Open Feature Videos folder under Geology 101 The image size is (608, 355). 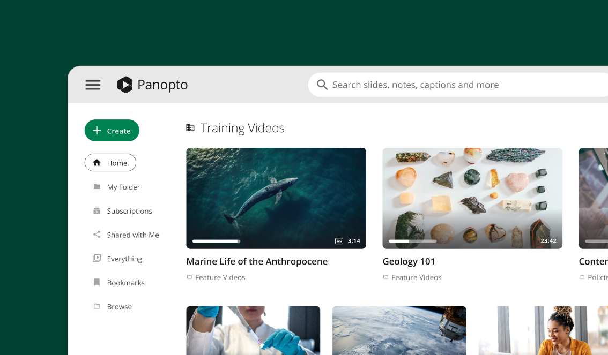tap(416, 277)
